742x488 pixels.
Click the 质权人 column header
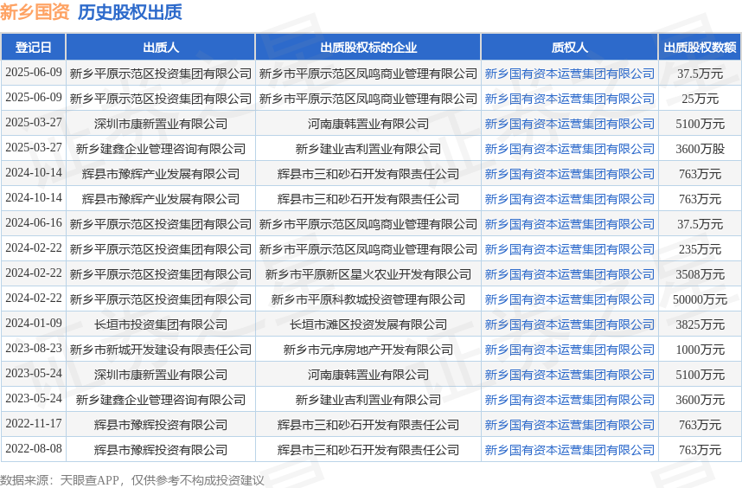pyautogui.click(x=569, y=48)
